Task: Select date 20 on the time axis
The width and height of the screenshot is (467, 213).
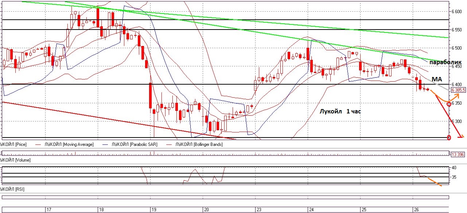Action: [x=206, y=210]
